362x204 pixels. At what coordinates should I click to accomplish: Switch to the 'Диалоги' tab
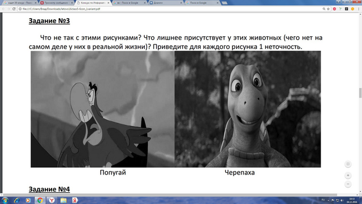[x=165, y=3]
